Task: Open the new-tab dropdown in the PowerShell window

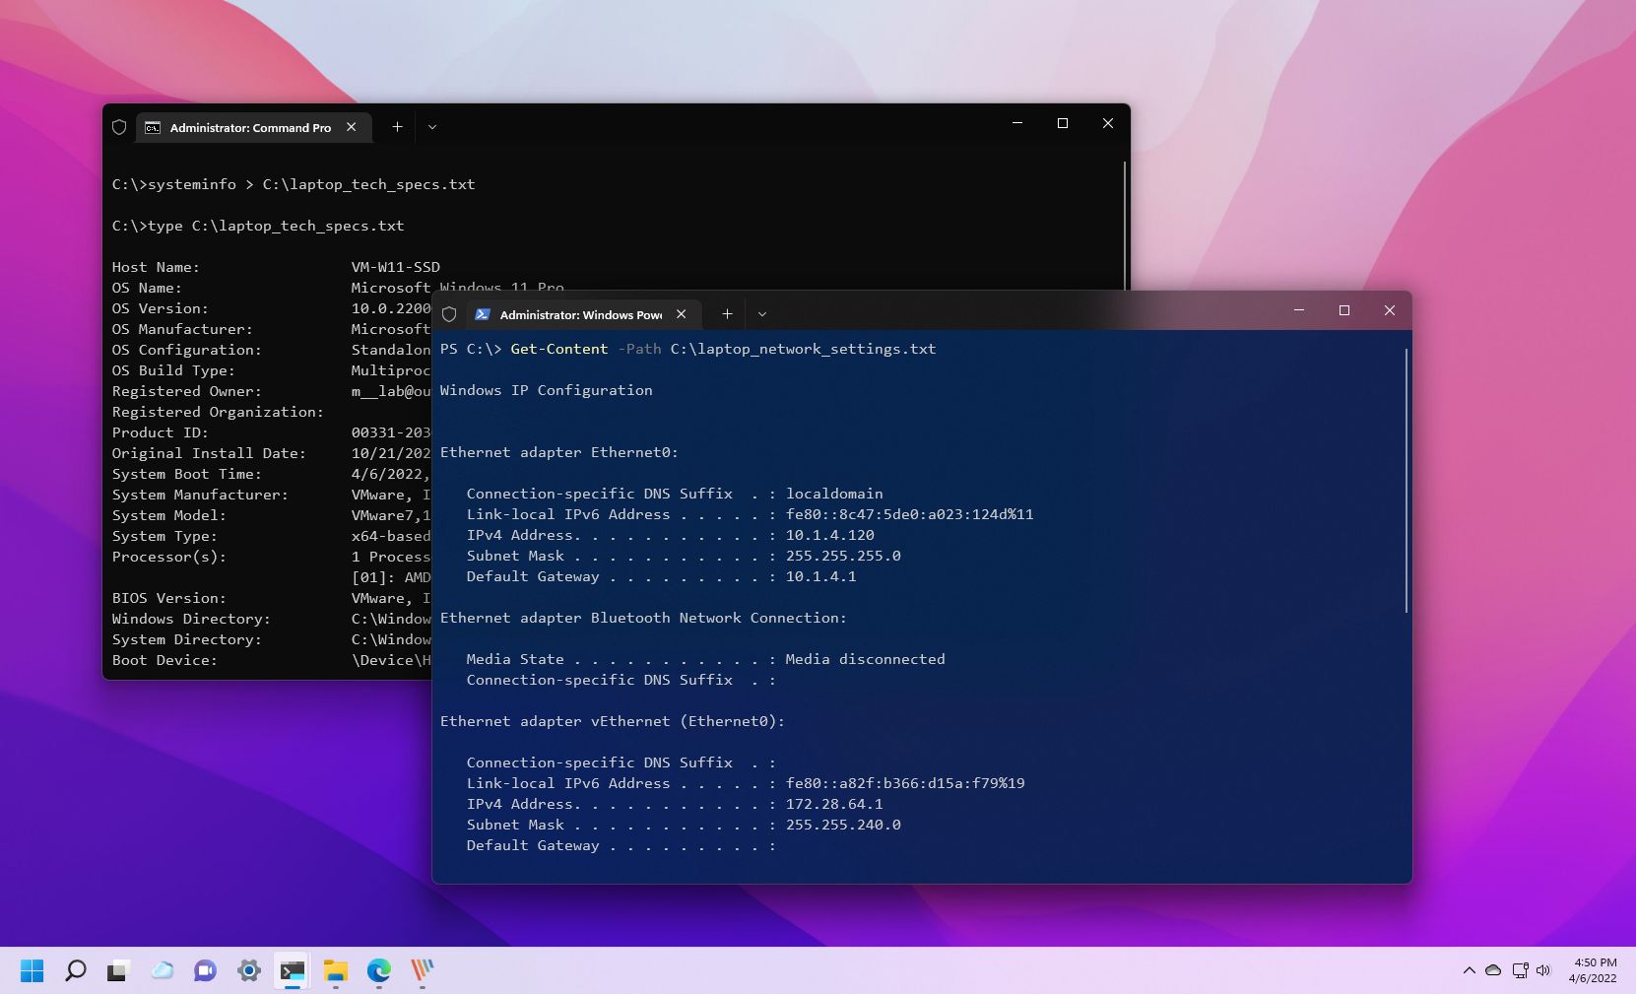Action: 762,313
